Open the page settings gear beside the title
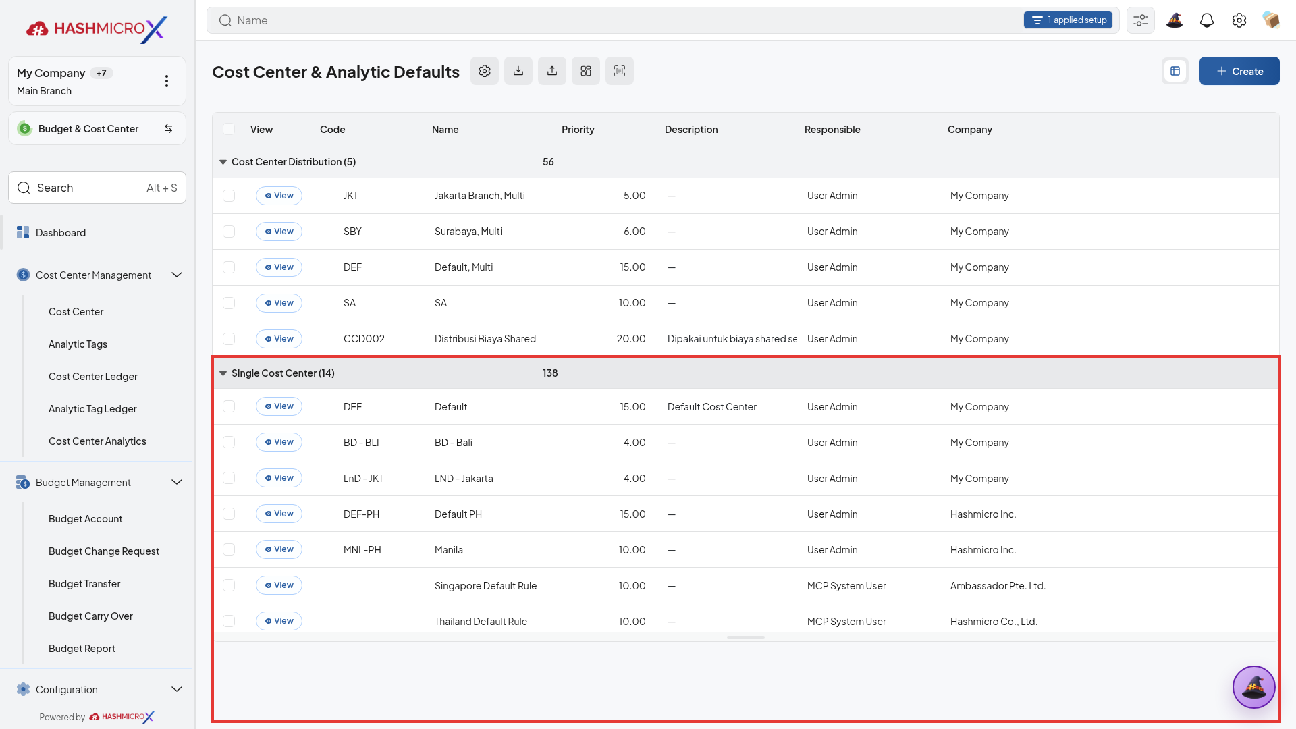 [485, 71]
